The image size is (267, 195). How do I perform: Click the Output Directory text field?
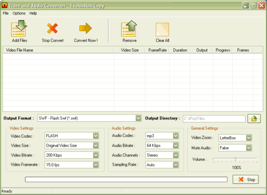pos(214,119)
